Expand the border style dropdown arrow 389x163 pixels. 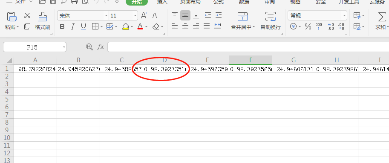pyautogui.click(x=101, y=26)
